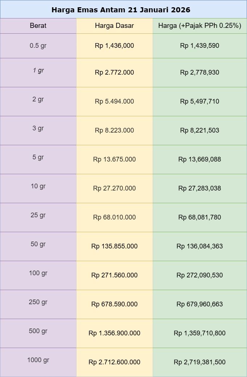
Task: Click taxed price Rp 2,719,381,500
Action: click(x=199, y=362)
